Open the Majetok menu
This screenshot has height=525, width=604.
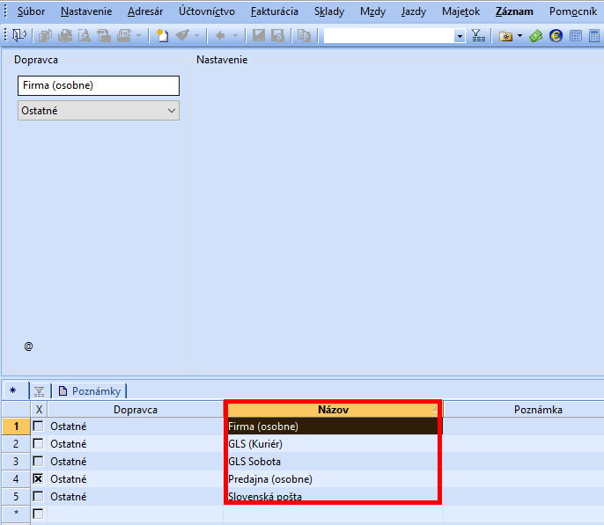tap(460, 11)
